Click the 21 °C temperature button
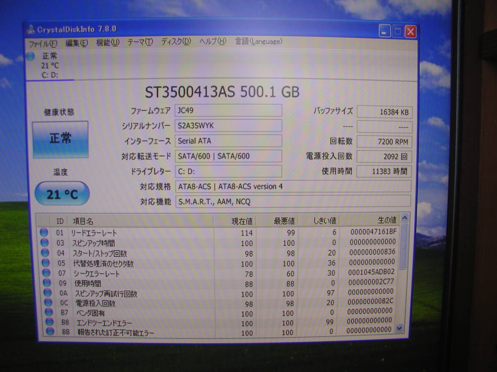Viewport: 497px width, 372px height. tap(62, 193)
